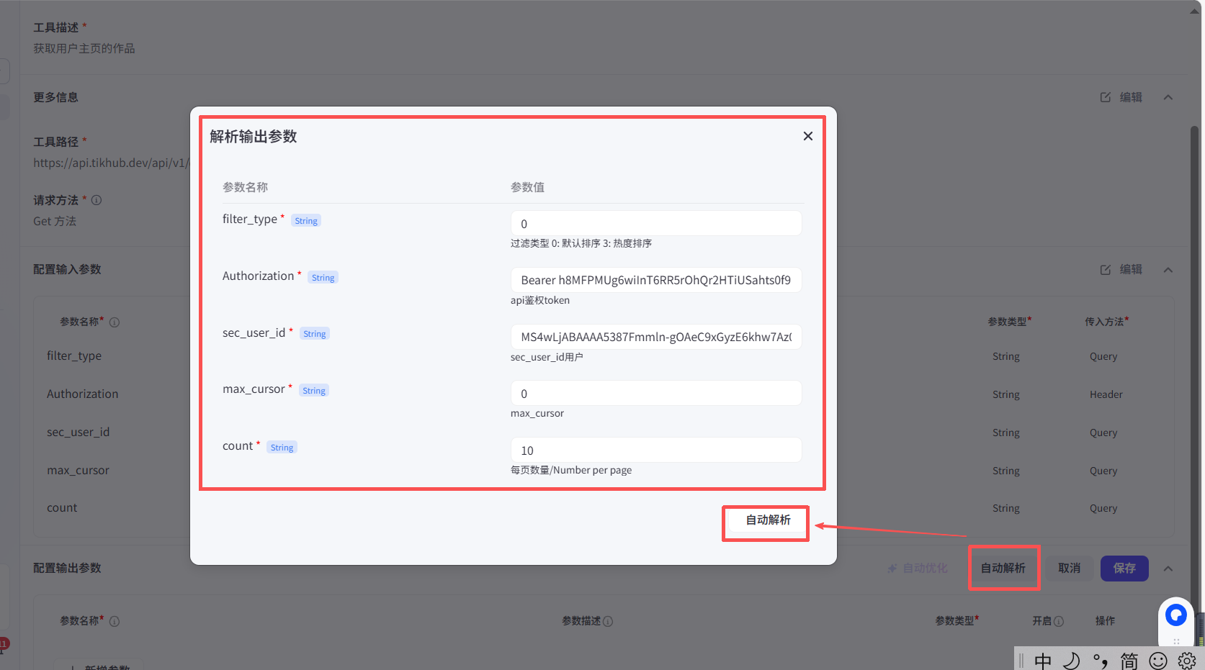Close the 解析输出参数 dialog
This screenshot has height=670, width=1205.
(807, 136)
